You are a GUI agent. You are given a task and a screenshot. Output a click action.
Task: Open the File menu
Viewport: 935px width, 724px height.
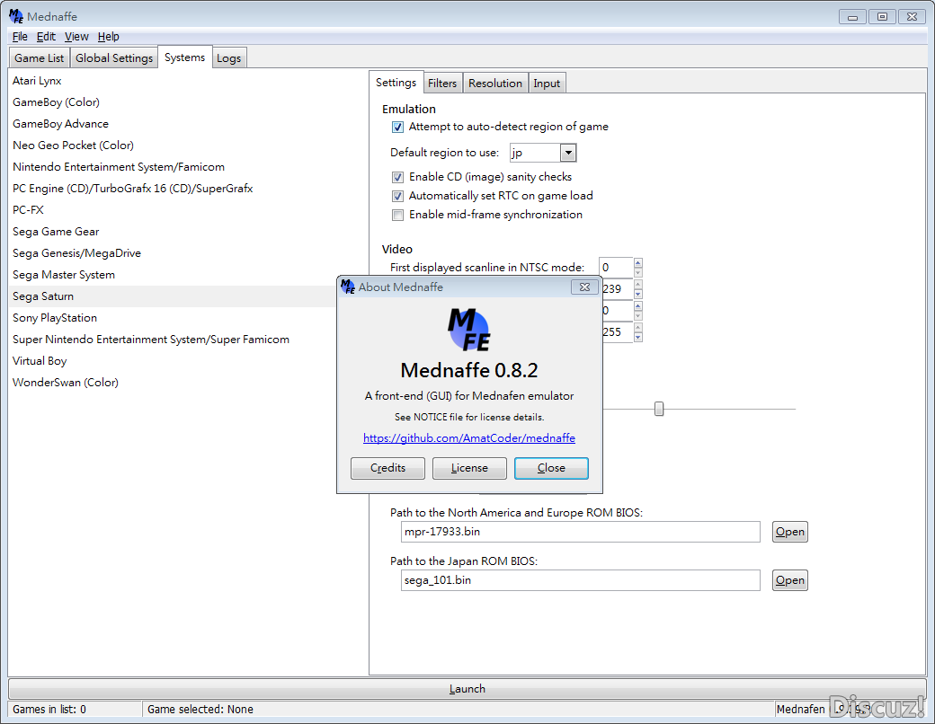coord(20,36)
